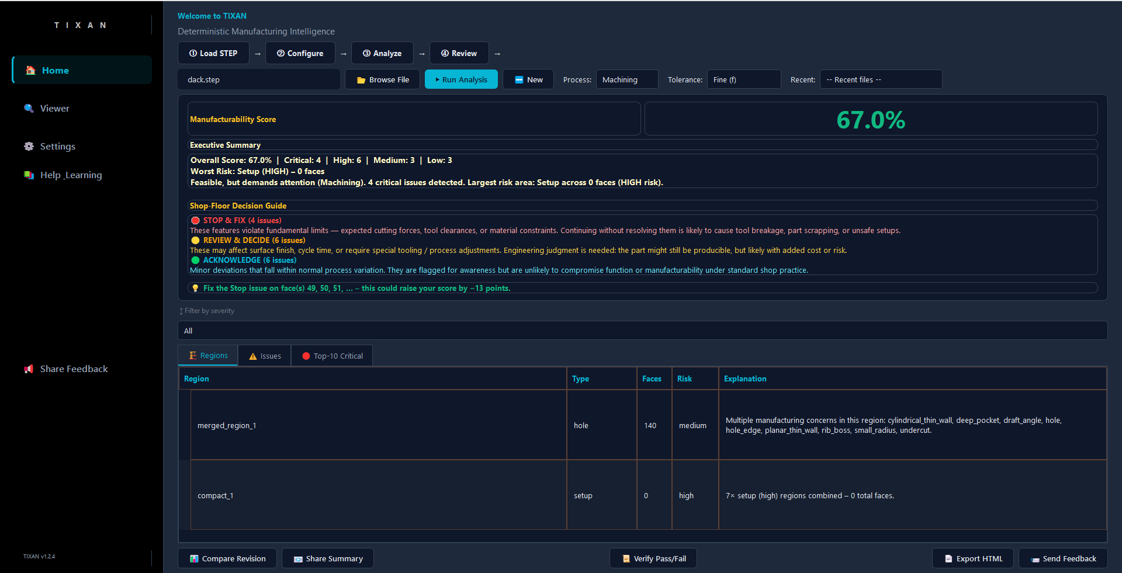Start a New analysis
Screen dimensions: 1122x573
coord(528,79)
